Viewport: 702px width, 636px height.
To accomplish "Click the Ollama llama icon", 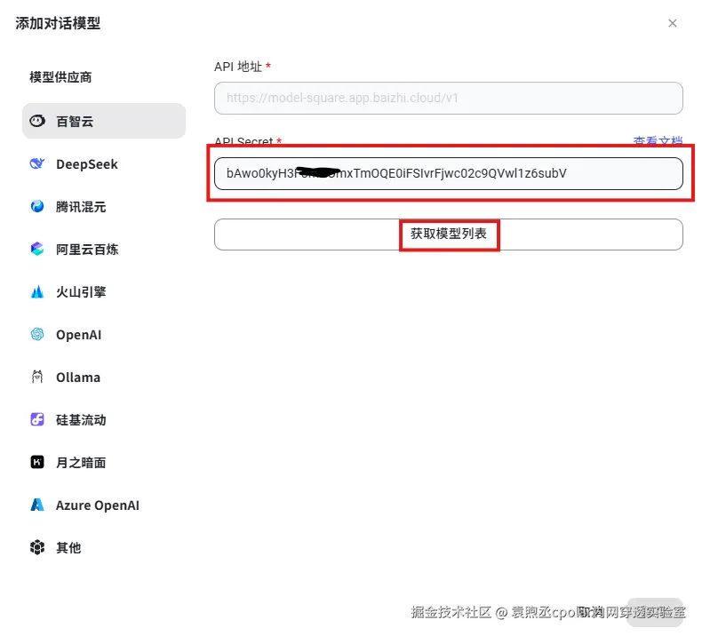I will (x=37, y=377).
